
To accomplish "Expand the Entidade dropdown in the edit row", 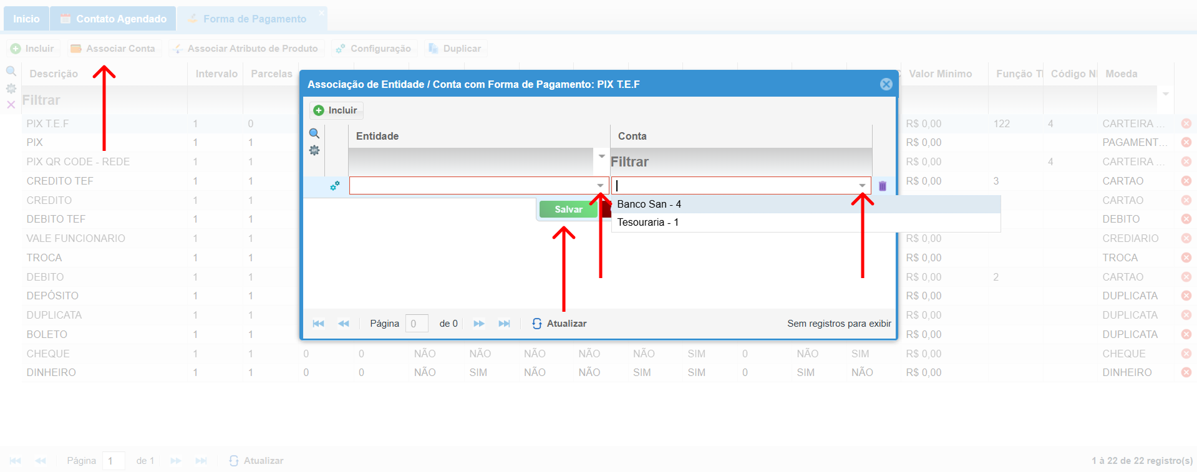I will 600,186.
